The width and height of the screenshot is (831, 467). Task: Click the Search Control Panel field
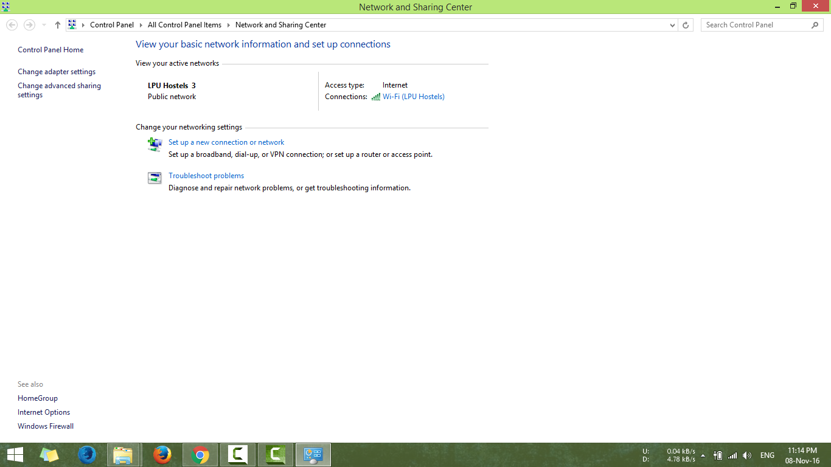754,25
